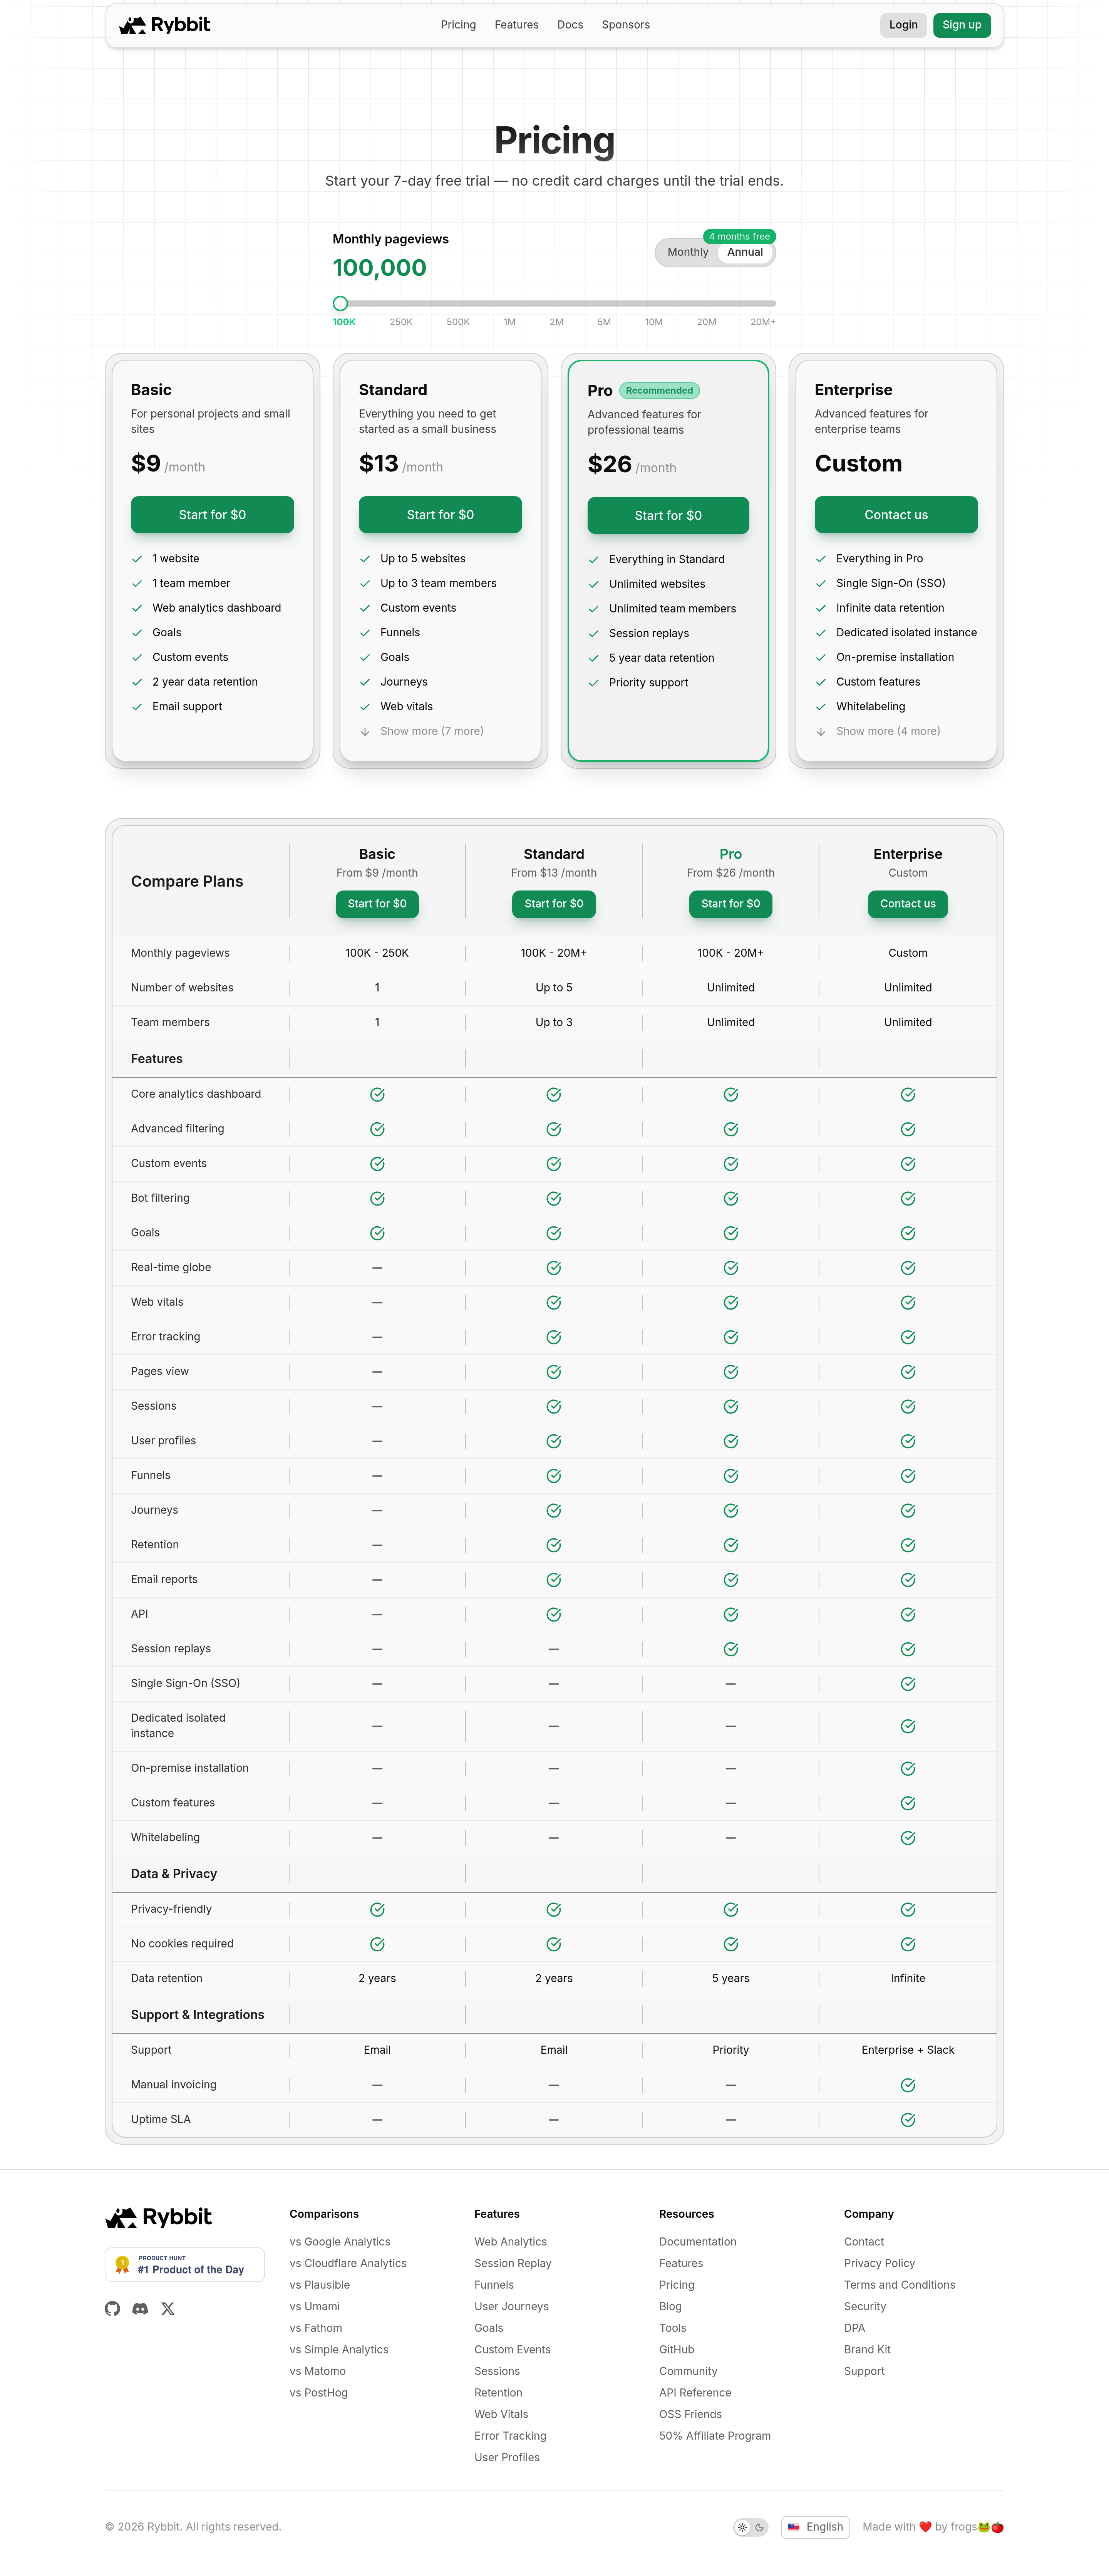Viewport: 1109px width, 2576px height.
Task: Open the GitHub icon in footer
Action: coord(112,2308)
